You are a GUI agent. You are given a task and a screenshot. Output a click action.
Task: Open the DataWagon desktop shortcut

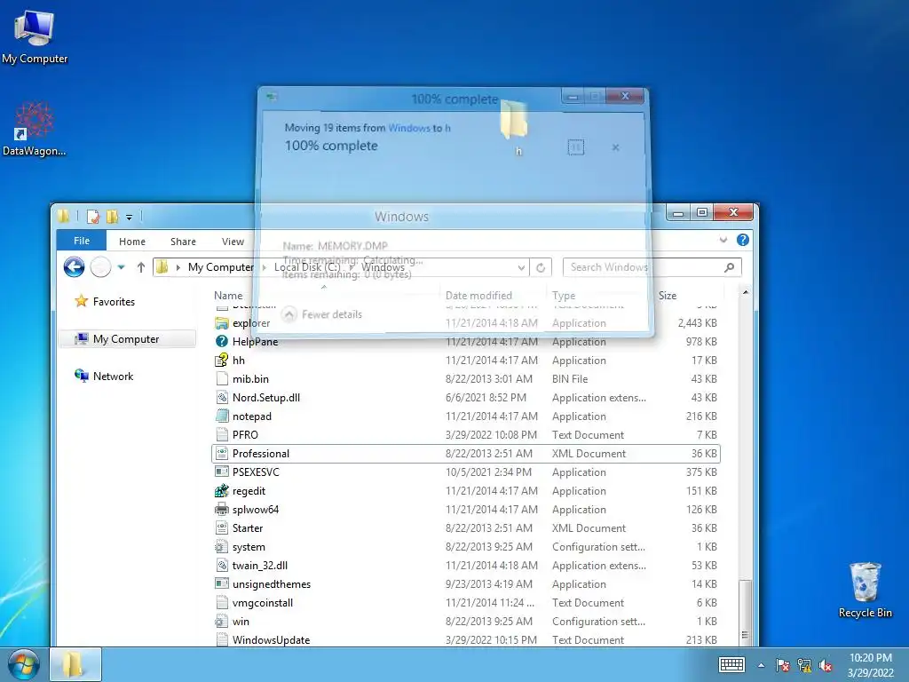tap(35, 129)
